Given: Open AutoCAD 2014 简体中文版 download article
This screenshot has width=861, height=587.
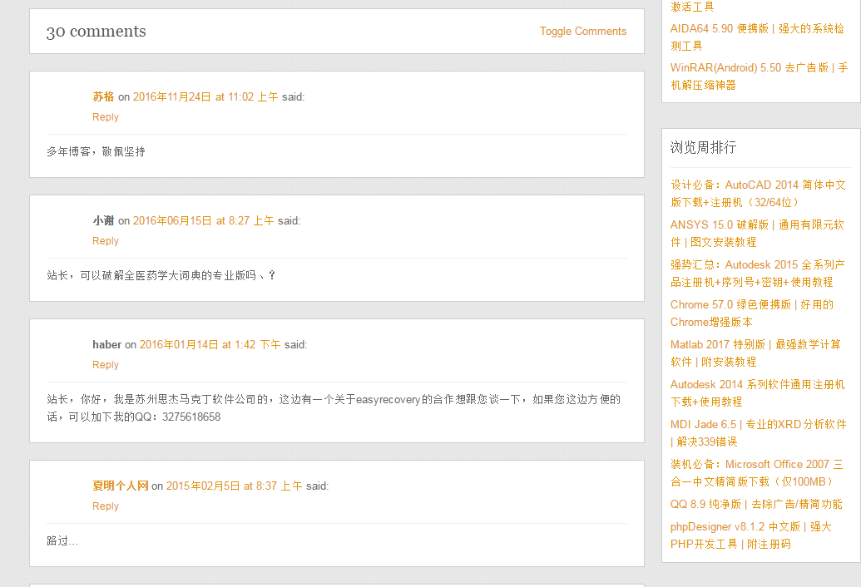Looking at the screenshot, I should (x=758, y=193).
